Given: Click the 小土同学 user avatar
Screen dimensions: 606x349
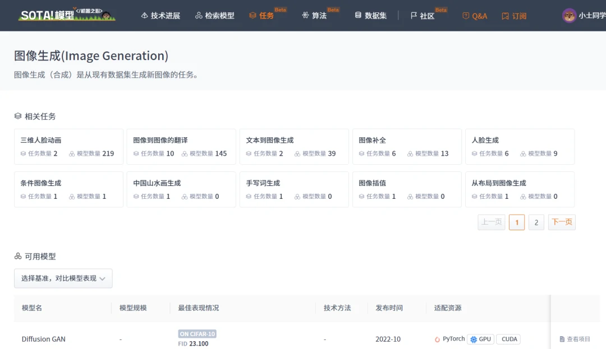Looking at the screenshot, I should tap(569, 16).
